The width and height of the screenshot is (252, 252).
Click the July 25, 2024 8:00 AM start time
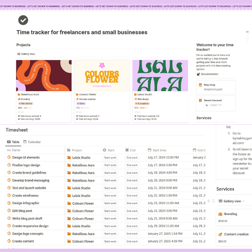coord(163,218)
